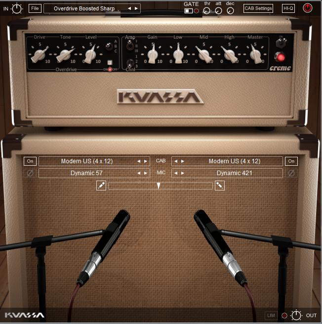Go to next preset with right arrow

pyautogui.click(x=136, y=8)
